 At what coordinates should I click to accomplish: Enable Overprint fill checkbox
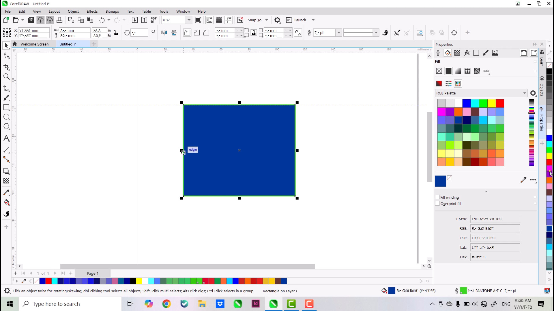pos(437,204)
